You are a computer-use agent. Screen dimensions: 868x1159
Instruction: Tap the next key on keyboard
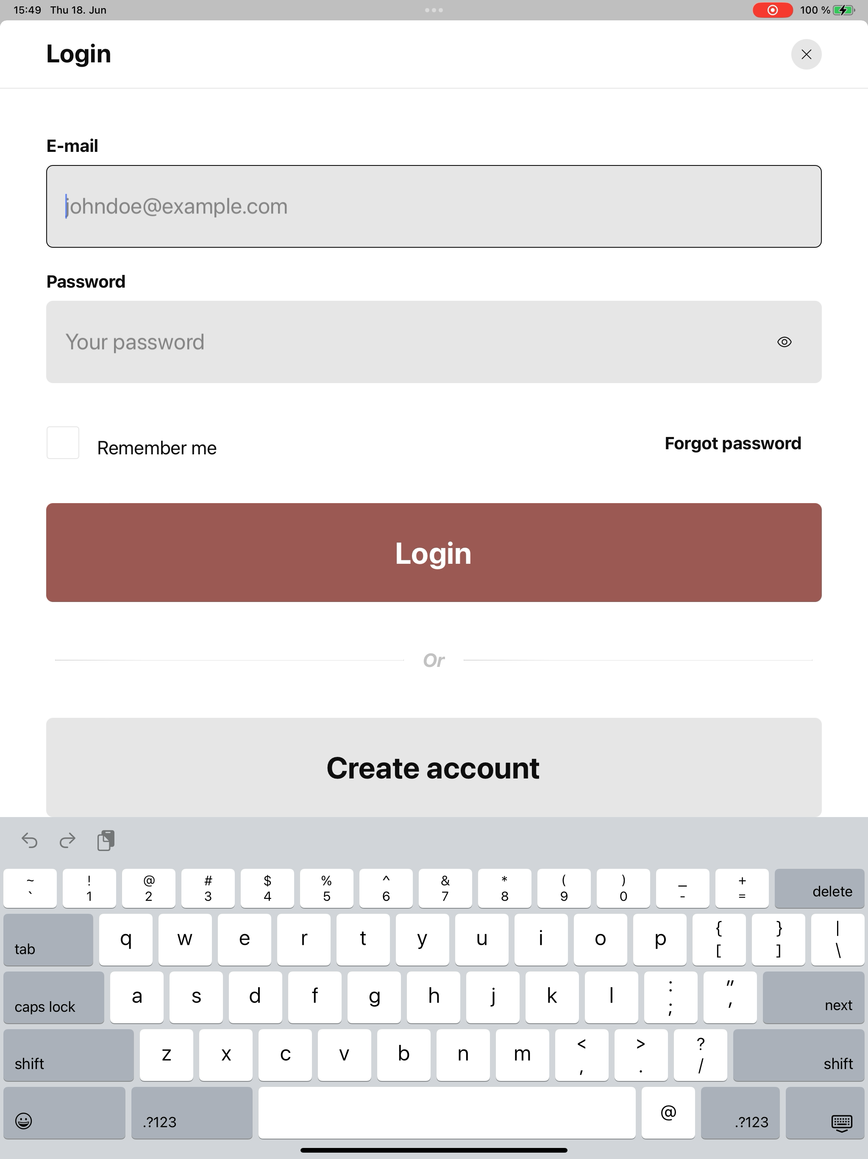coord(813,998)
